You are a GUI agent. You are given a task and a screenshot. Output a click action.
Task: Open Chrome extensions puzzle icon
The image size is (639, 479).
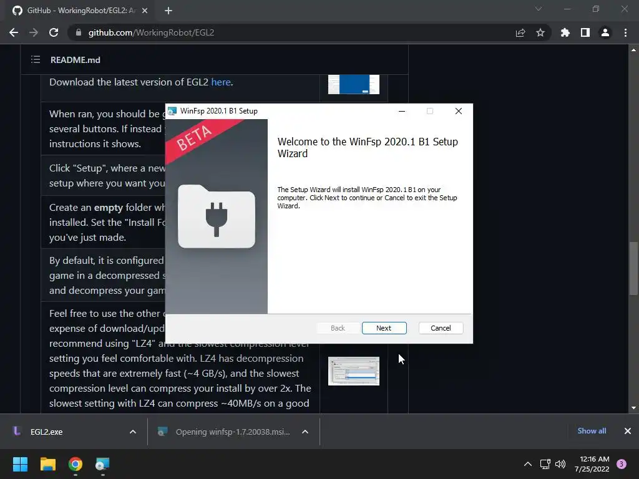[565, 32]
